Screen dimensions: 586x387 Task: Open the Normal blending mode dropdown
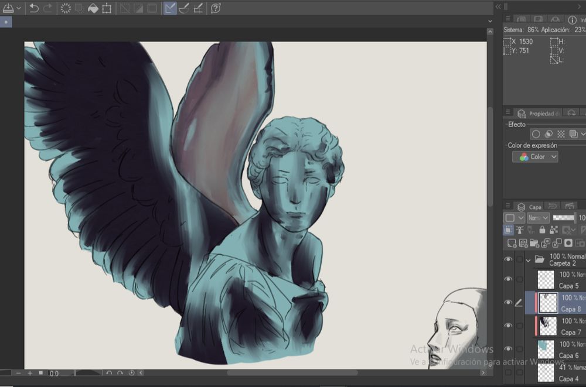(538, 218)
